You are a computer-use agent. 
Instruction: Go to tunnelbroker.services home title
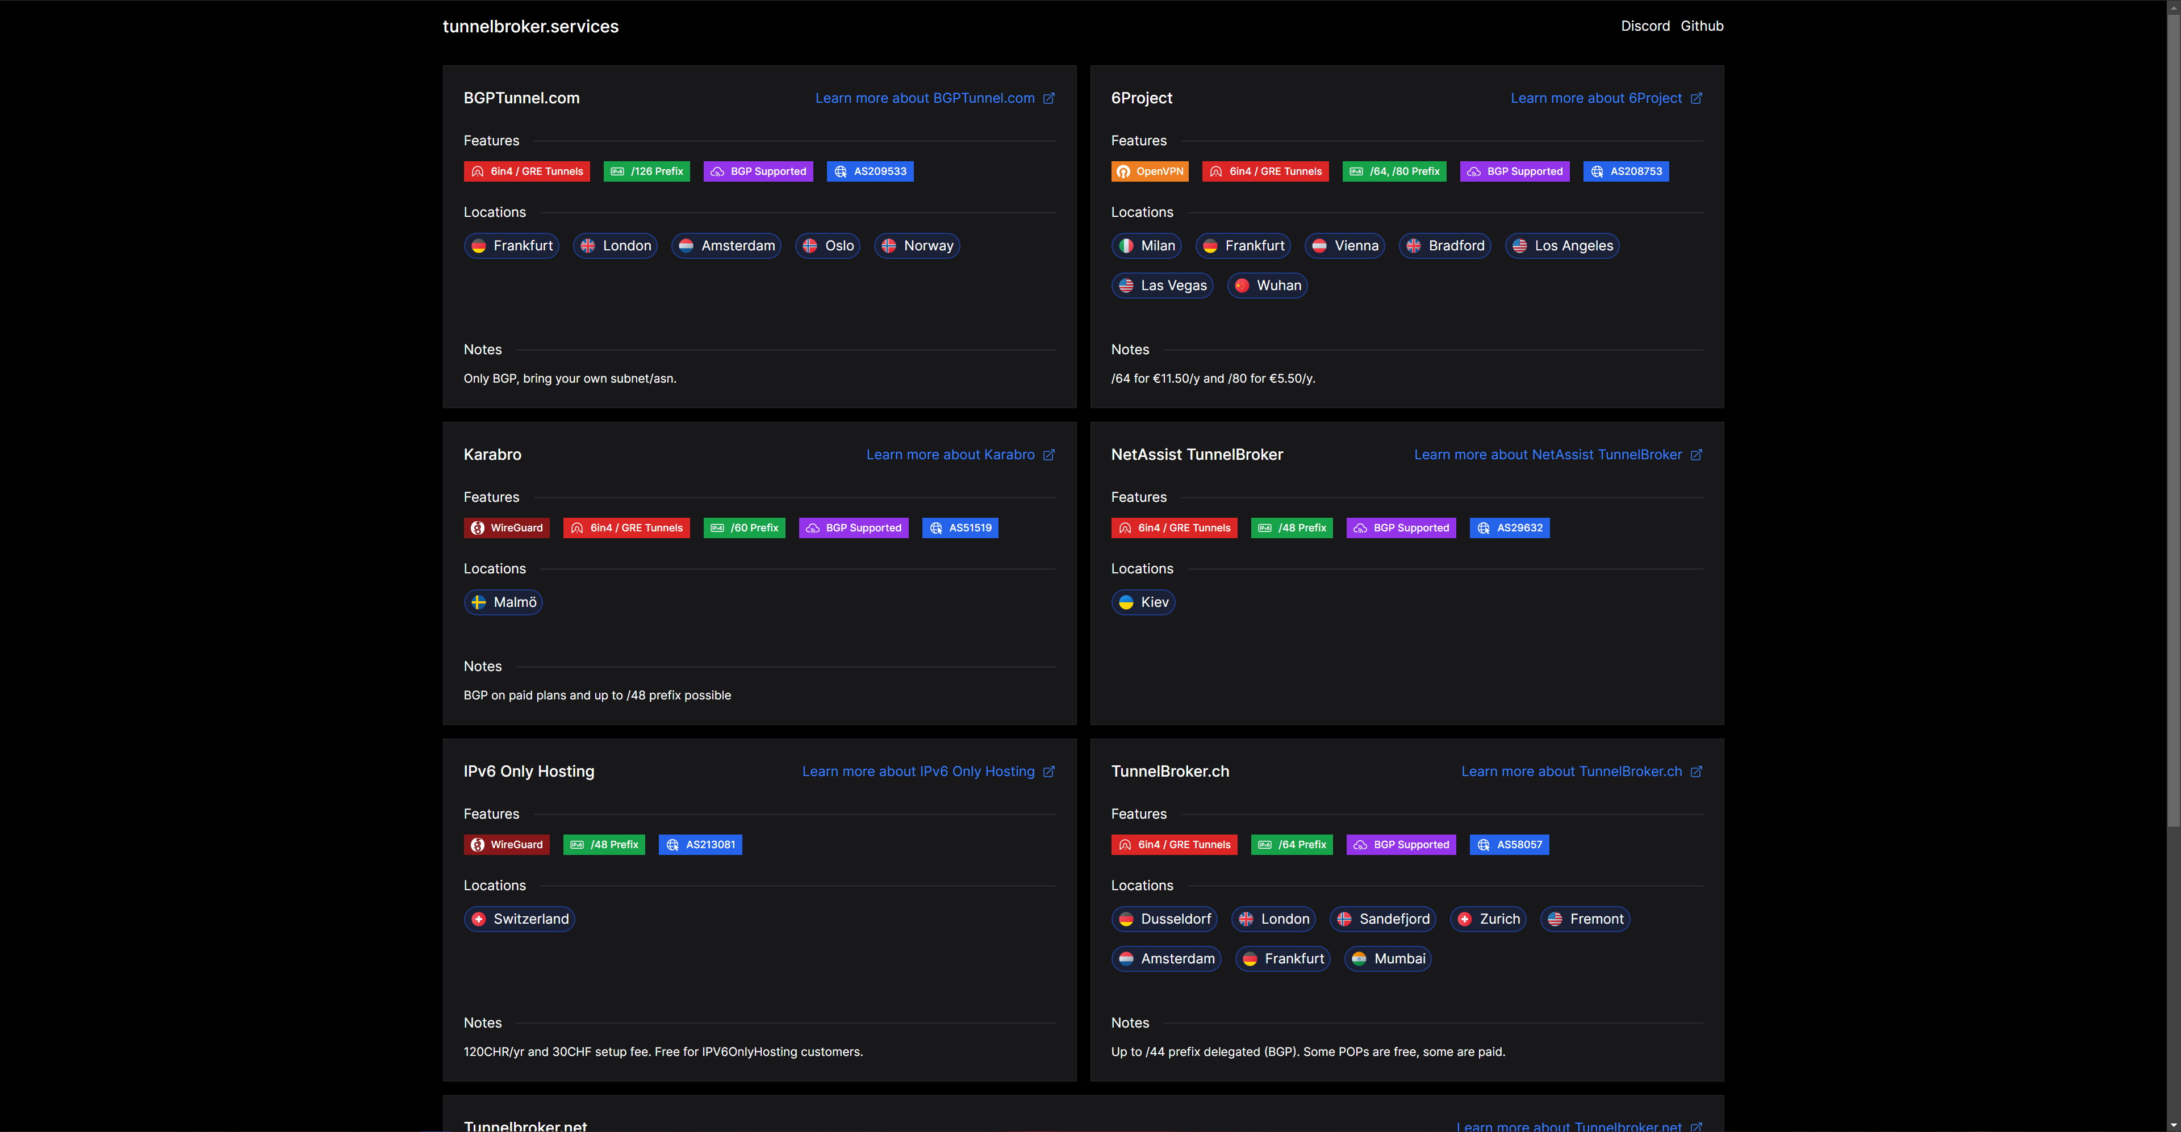531,26
